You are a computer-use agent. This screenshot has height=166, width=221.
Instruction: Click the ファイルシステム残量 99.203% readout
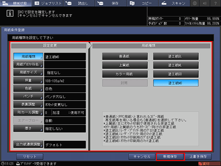[x=202, y=24]
